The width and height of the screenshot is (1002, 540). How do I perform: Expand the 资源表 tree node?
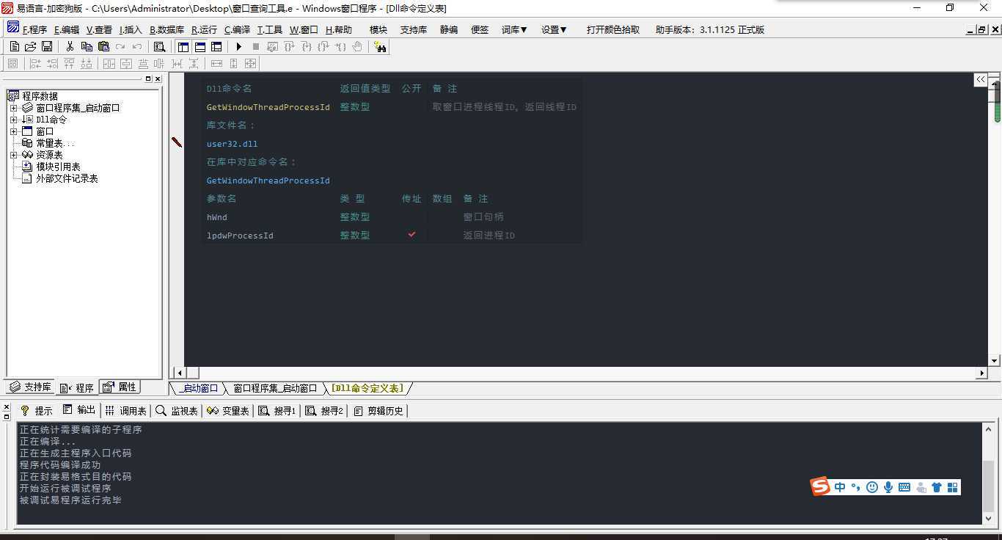click(x=13, y=155)
